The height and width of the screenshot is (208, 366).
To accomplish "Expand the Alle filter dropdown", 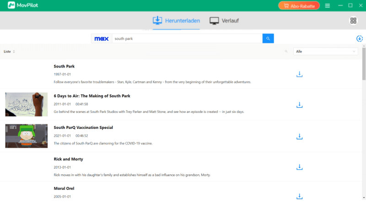I will point(326,51).
